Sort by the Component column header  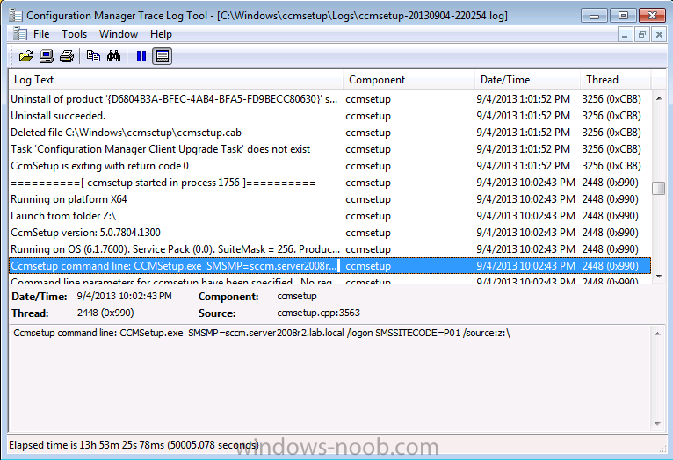(x=409, y=80)
